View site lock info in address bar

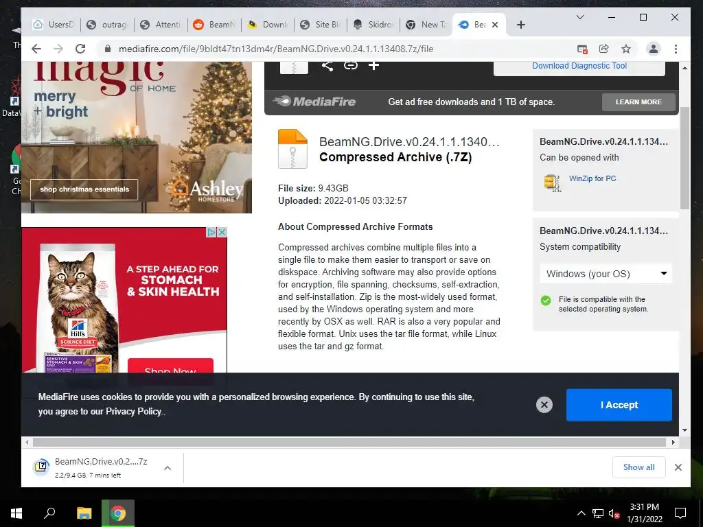click(x=108, y=49)
